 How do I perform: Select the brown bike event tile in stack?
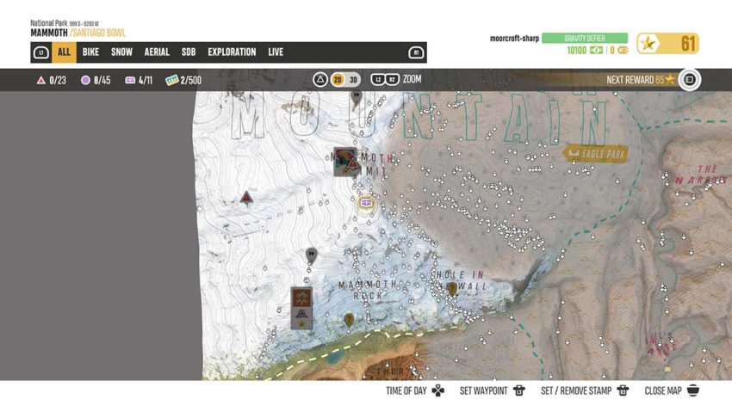301,297
